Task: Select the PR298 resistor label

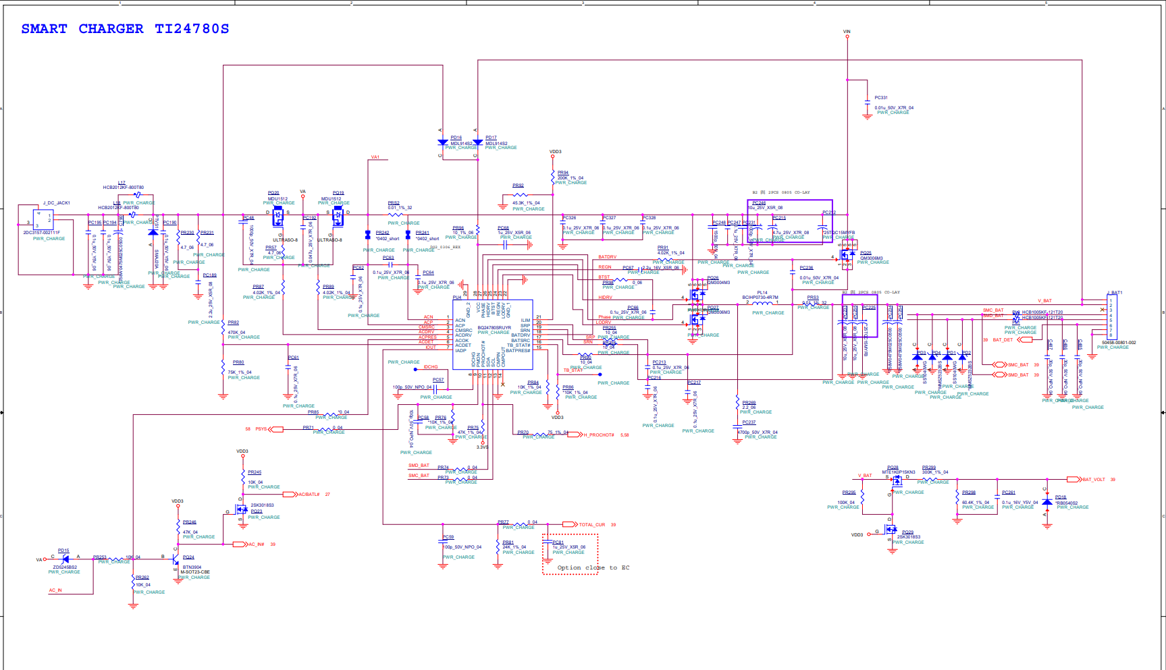Action: tap(969, 493)
